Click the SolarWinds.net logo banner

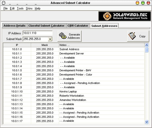(125, 16)
